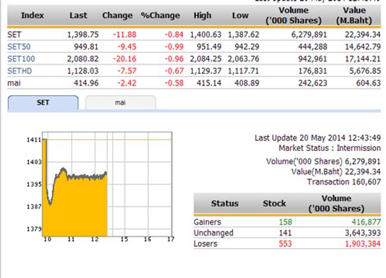Select SET low value 1,387.62
This screenshot has height=278, width=386.
click(244, 34)
